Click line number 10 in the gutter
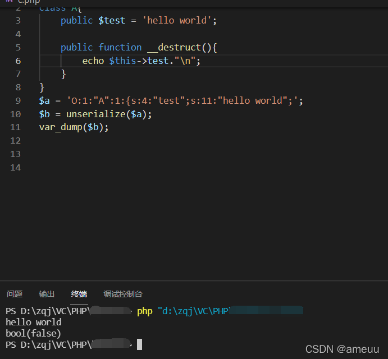The image size is (388, 359). [16, 114]
